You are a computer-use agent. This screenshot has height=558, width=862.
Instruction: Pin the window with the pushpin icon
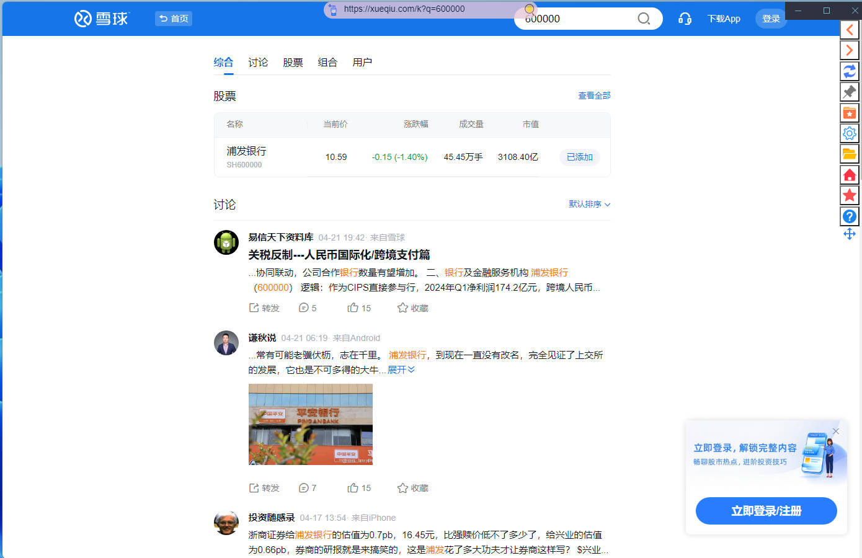tap(849, 91)
